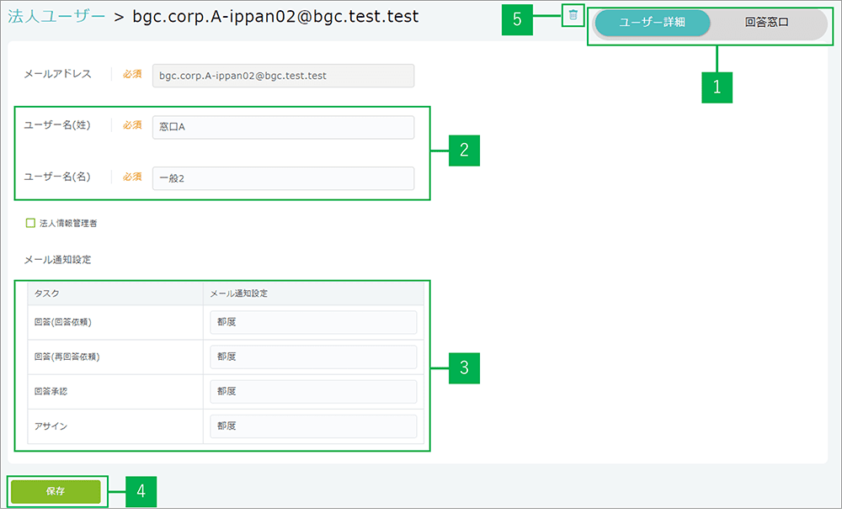Image resolution: width=842 pixels, height=513 pixels.
Task: Open the 回答窓口 tab
Action: (x=767, y=23)
